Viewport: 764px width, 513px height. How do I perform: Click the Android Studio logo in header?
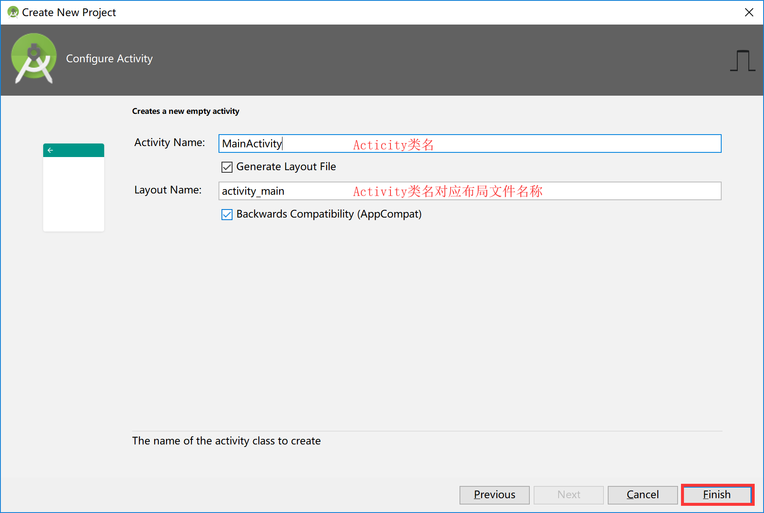pyautogui.click(x=34, y=58)
